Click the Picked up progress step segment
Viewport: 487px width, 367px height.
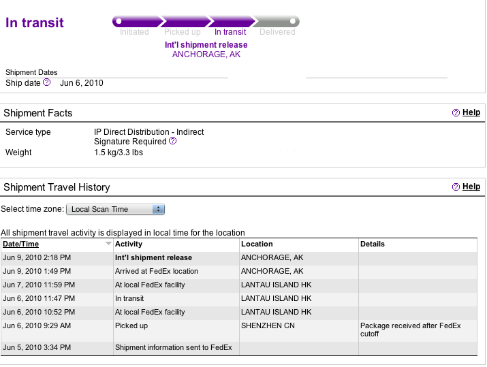pyautogui.click(x=185, y=21)
